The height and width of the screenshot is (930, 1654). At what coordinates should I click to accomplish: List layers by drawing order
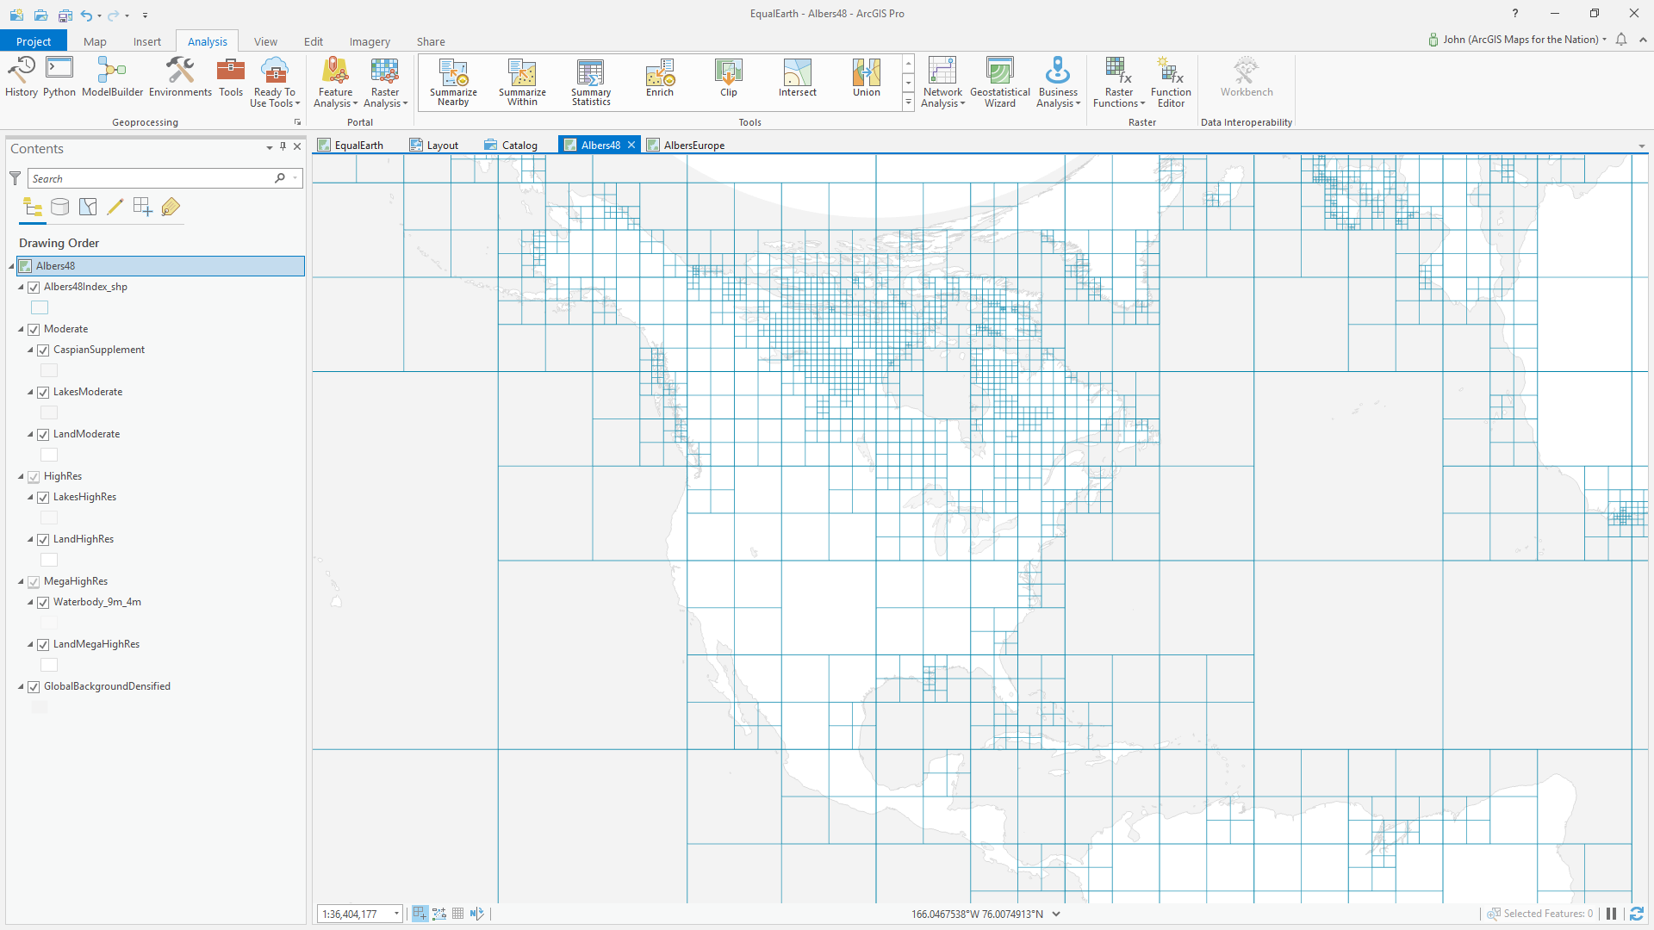click(x=33, y=207)
